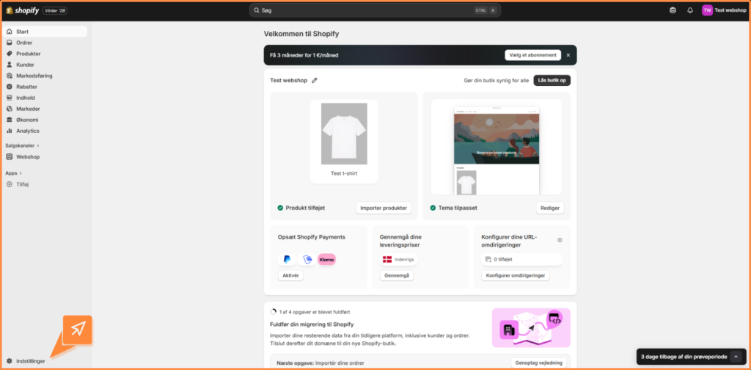Click the Vælg et abonnement button
Screen dimensions: 751x370
(532, 55)
